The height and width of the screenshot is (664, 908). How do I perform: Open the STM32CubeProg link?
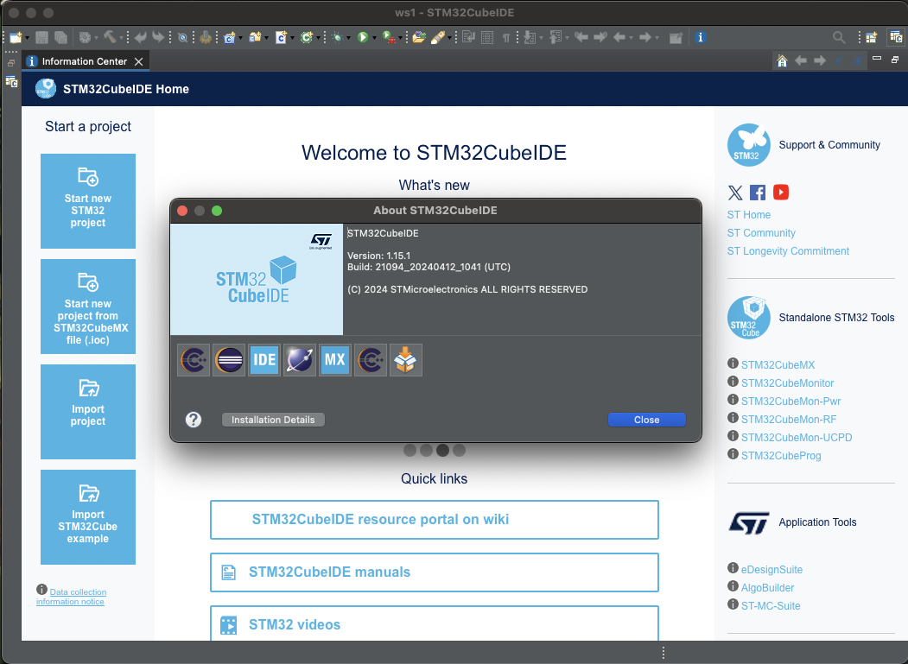[x=781, y=456]
